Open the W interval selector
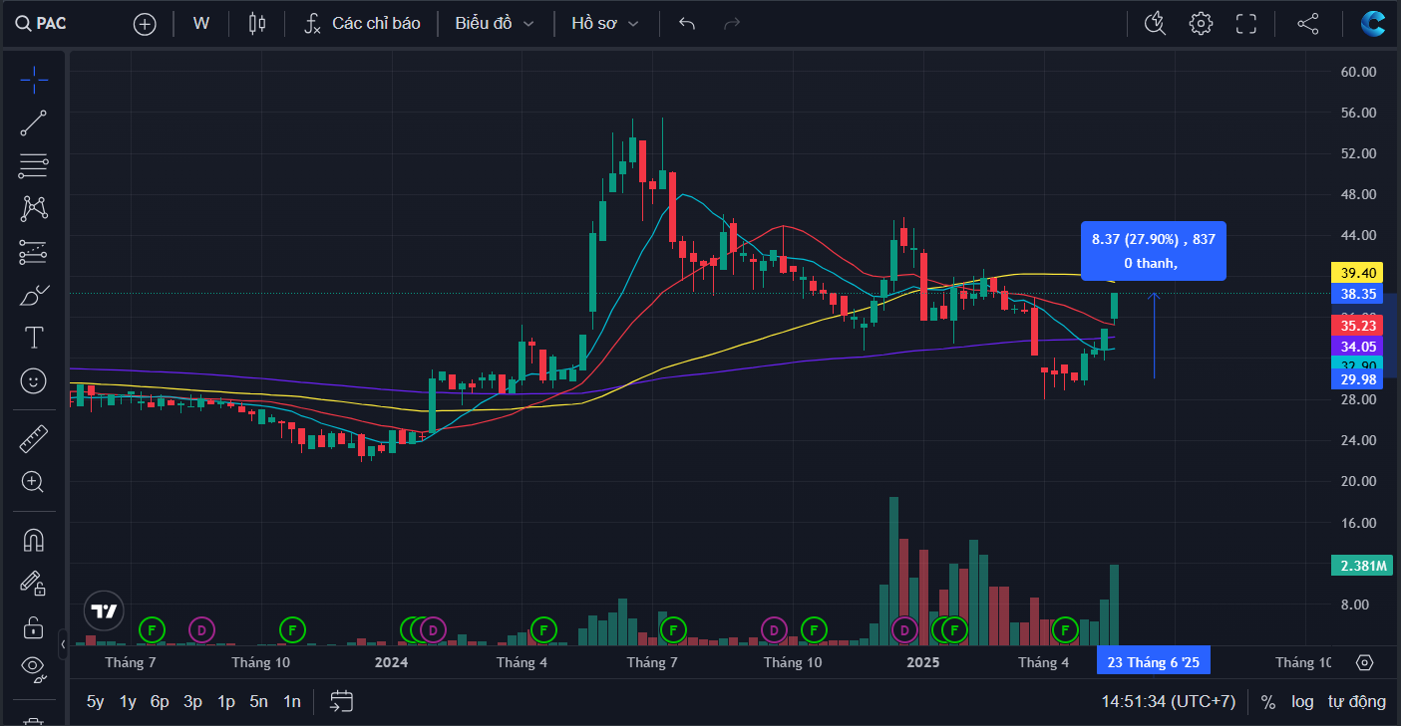 pyautogui.click(x=201, y=23)
